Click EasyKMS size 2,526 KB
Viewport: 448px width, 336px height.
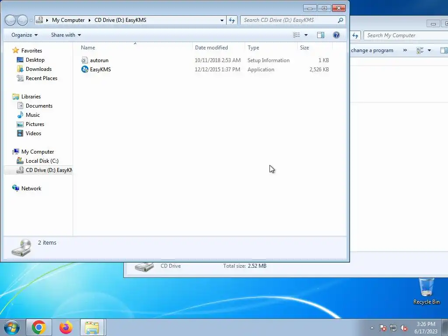pos(319,70)
